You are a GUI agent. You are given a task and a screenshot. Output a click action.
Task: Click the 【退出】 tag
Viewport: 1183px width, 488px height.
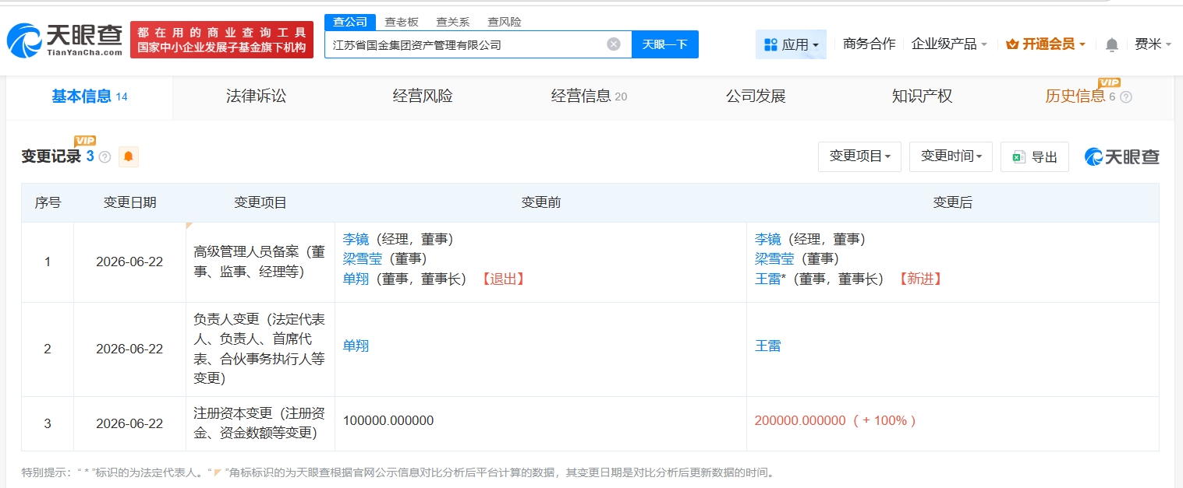(x=503, y=279)
